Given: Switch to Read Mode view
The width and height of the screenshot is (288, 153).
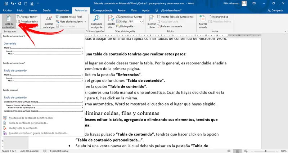Looking at the screenshot, I should click(229, 151).
